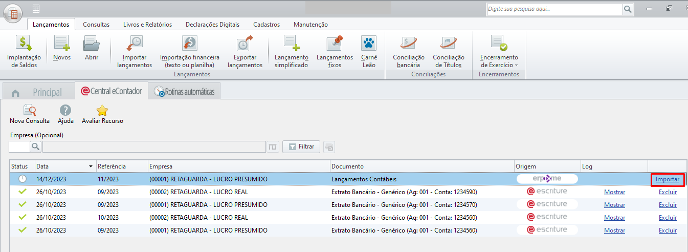Click the Importar link for Lançamentos Contábeis
Viewport: 688px width, 252px height.
pos(668,179)
